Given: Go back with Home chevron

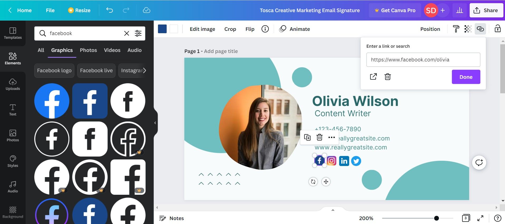Looking at the screenshot, I should point(10,10).
